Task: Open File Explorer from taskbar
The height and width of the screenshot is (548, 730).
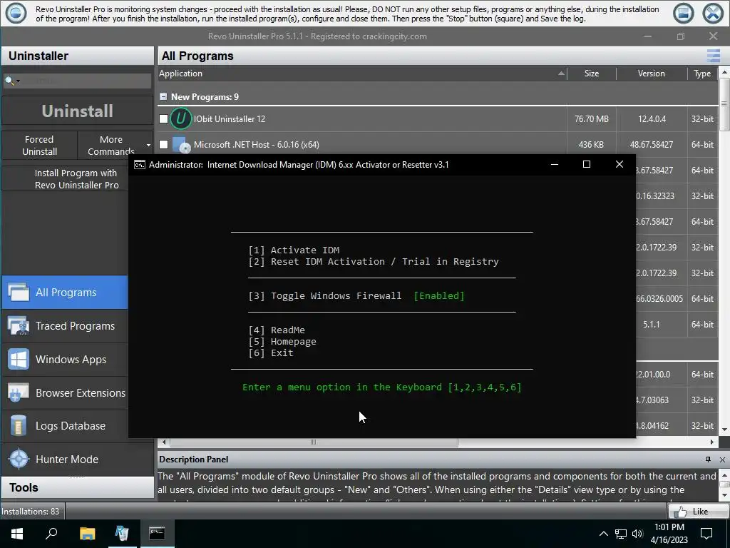Action: click(x=87, y=533)
